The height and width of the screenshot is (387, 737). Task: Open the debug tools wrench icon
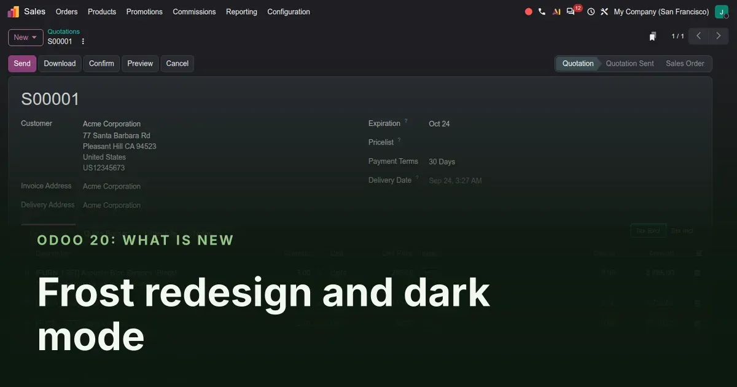604,12
